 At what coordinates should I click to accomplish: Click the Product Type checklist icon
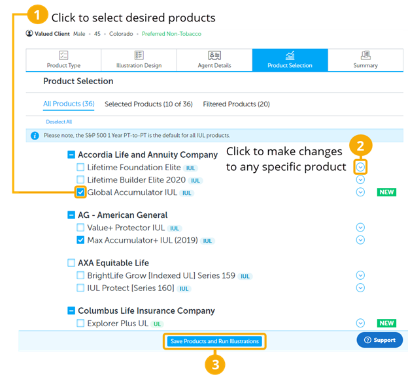coord(63,55)
